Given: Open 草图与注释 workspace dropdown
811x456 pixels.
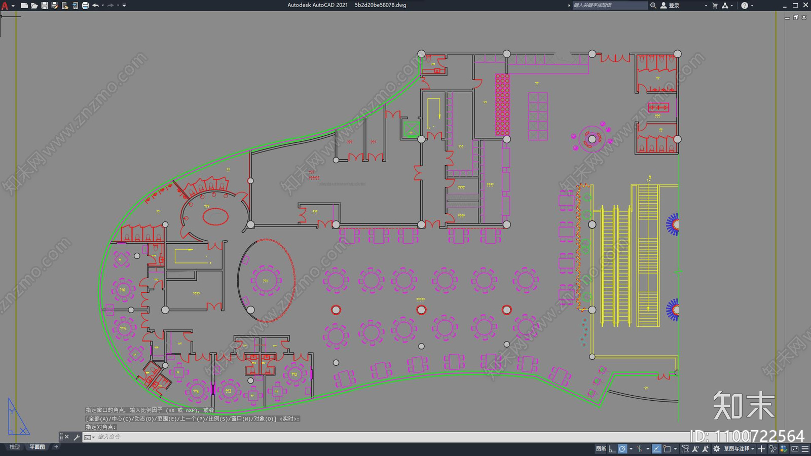Looking at the screenshot, I should pyautogui.click(x=740, y=449).
